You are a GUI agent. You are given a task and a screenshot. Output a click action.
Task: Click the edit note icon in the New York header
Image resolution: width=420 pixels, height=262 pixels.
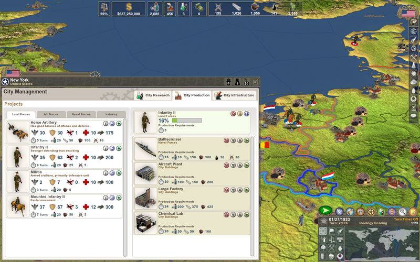(x=255, y=82)
